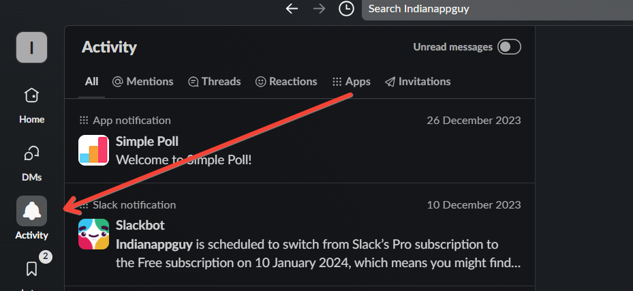Open DMs from the sidebar

[x=31, y=154]
